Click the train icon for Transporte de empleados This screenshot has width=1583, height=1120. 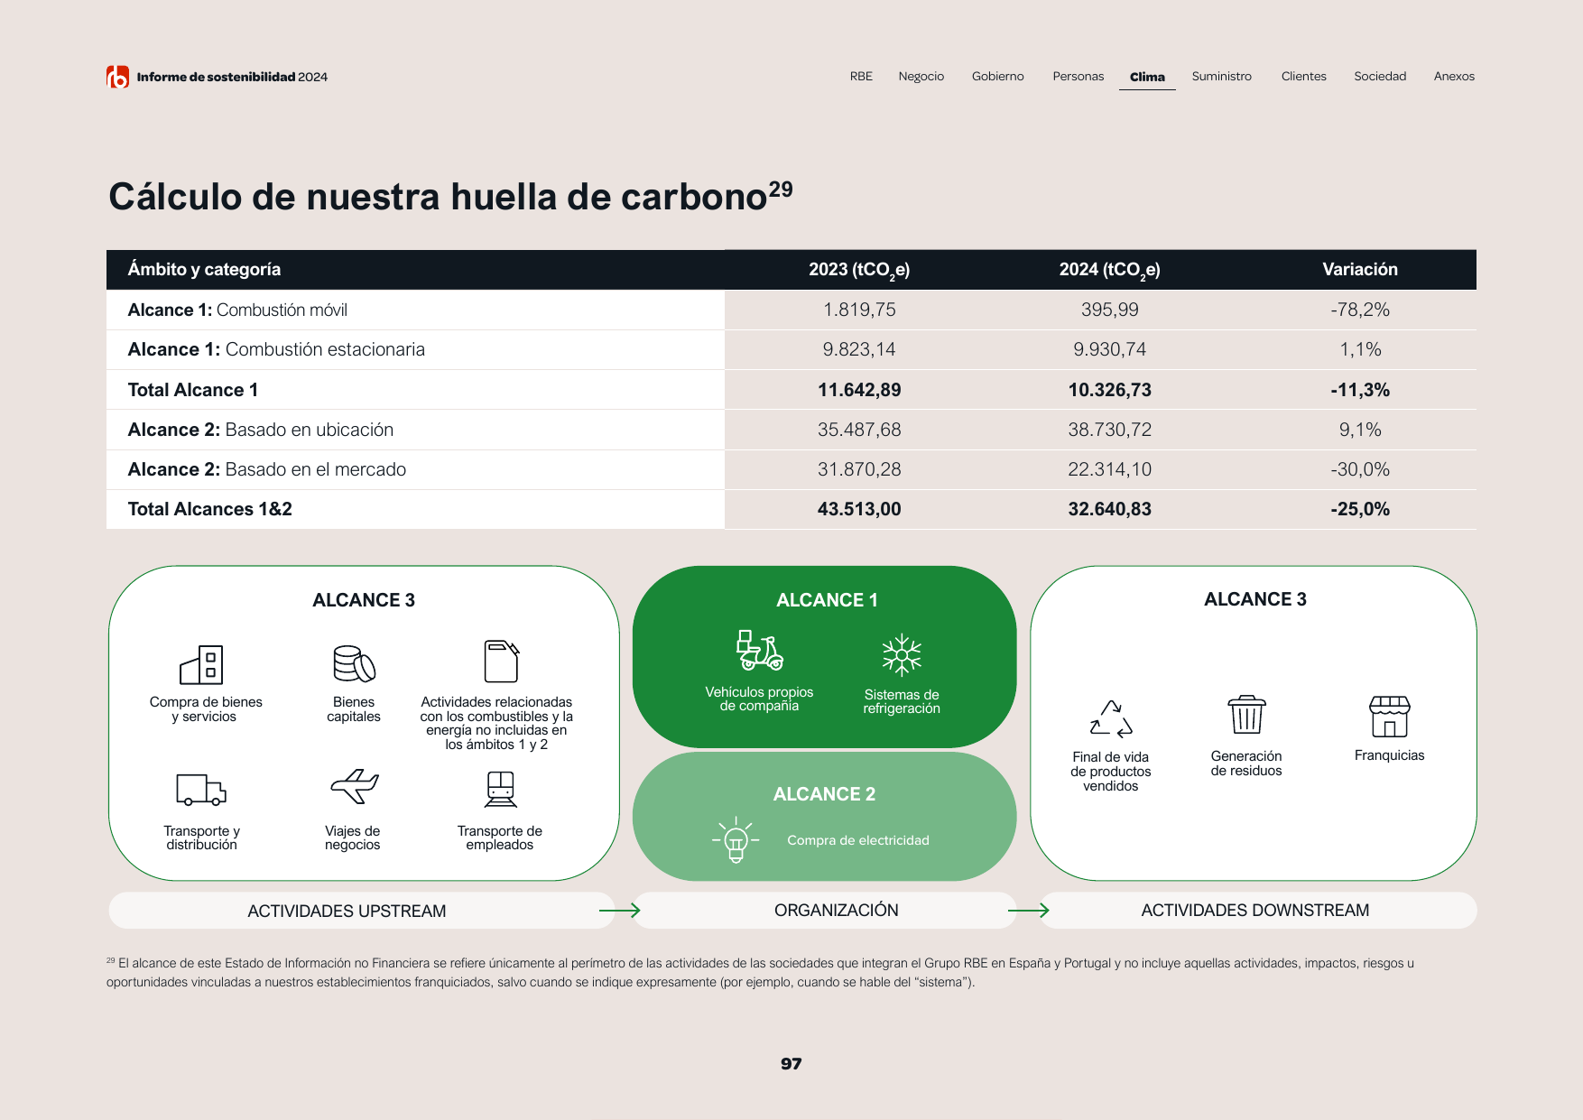pos(500,789)
